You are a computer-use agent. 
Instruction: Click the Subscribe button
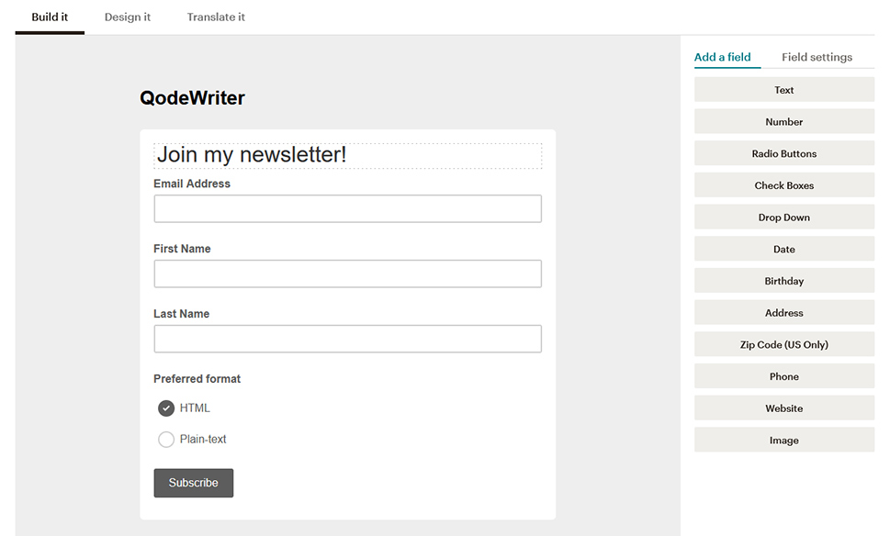point(193,483)
